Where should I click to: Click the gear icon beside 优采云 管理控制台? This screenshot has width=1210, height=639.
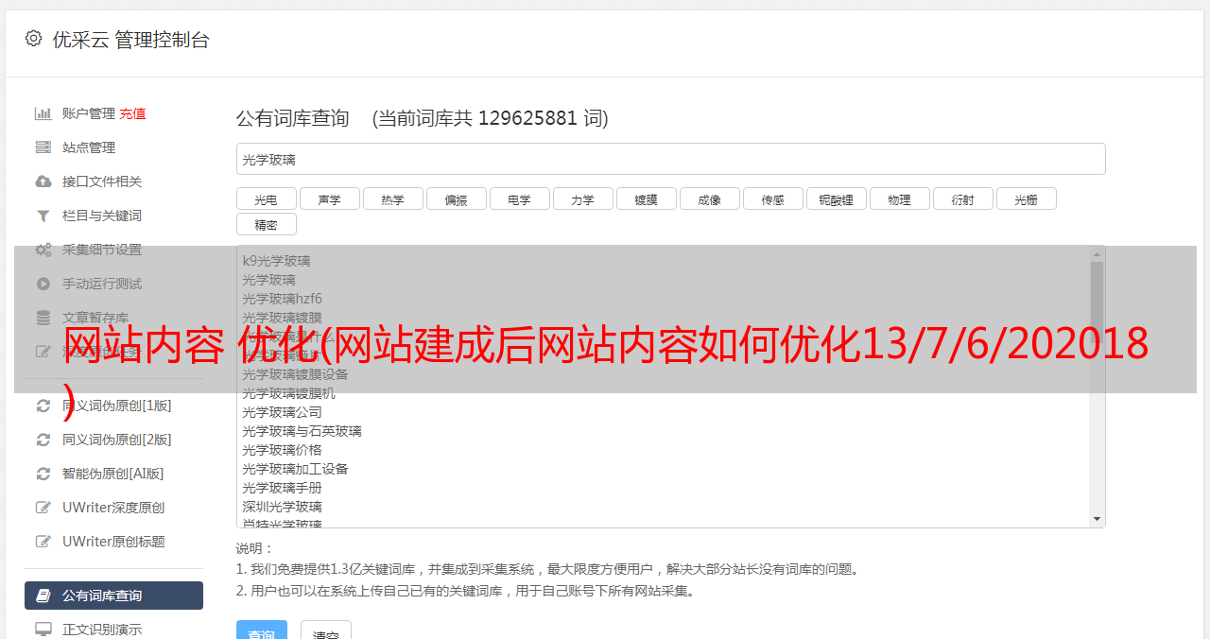point(34,39)
